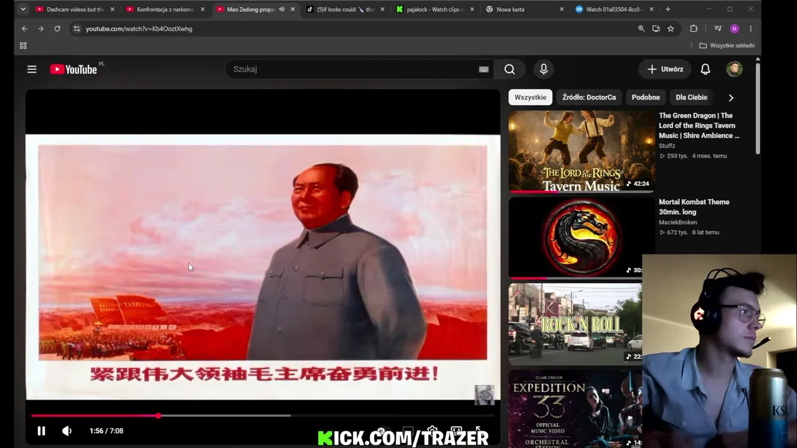797x448 pixels.
Task: Close the Nowa karta tab
Action: coord(562,9)
